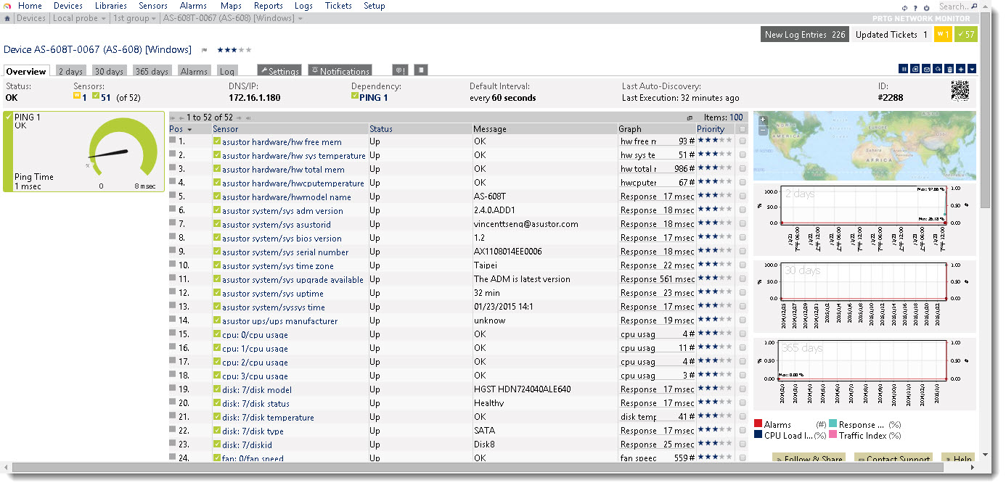Expand the 1st group breadcrumb dropdown

tap(154, 18)
